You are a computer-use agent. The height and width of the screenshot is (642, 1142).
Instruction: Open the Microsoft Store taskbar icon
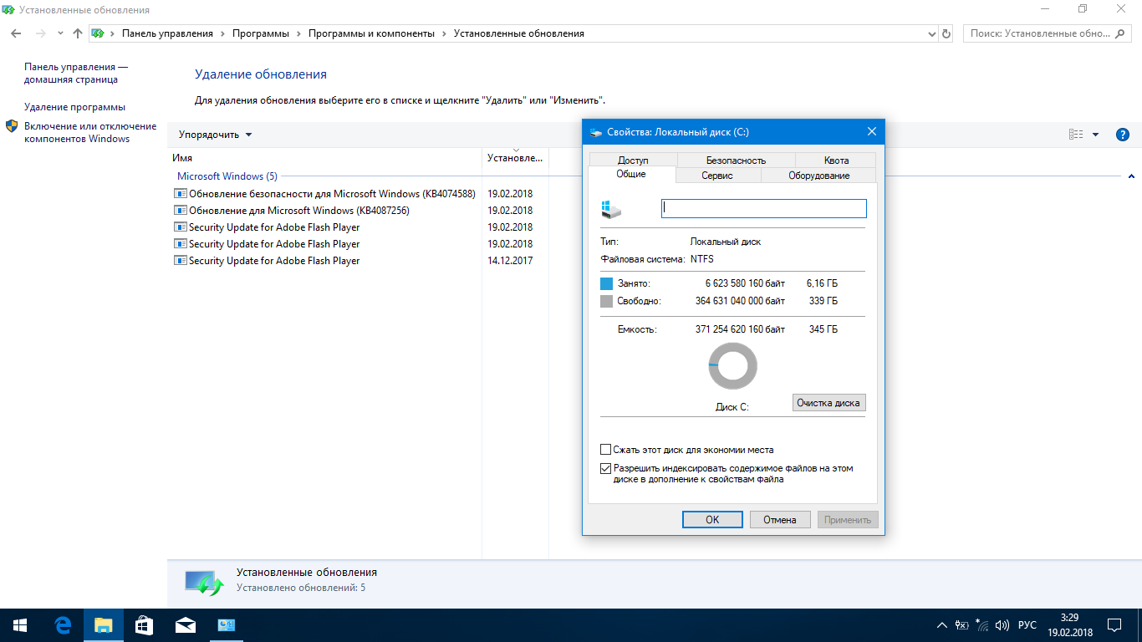click(x=144, y=625)
